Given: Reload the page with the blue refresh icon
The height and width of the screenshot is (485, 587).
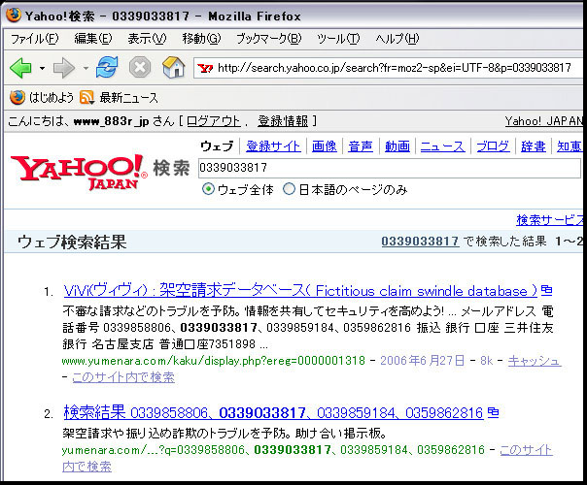Looking at the screenshot, I should tap(107, 67).
